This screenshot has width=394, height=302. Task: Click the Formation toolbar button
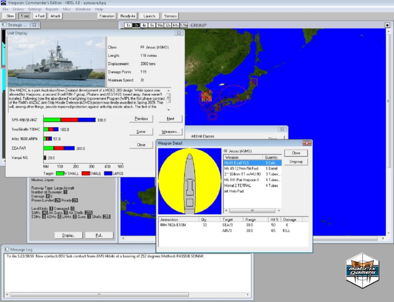click(x=106, y=16)
